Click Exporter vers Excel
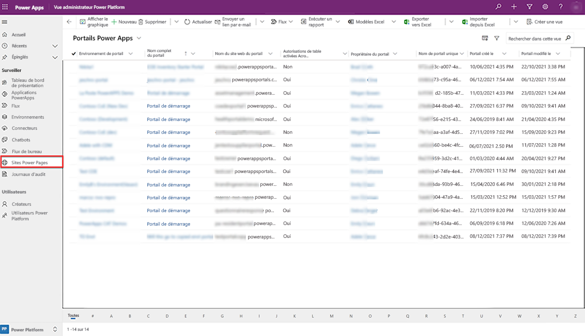Image resolution: width=585 pixels, height=336 pixels. point(418,22)
